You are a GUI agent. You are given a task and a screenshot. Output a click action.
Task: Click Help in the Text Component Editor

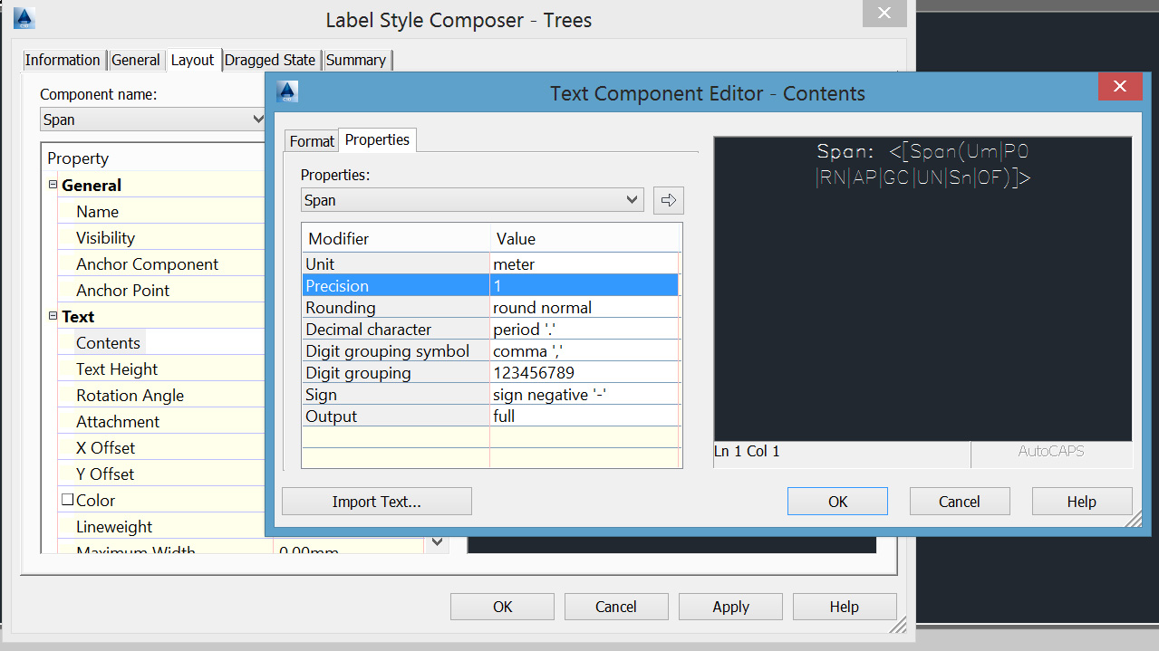click(x=1081, y=501)
